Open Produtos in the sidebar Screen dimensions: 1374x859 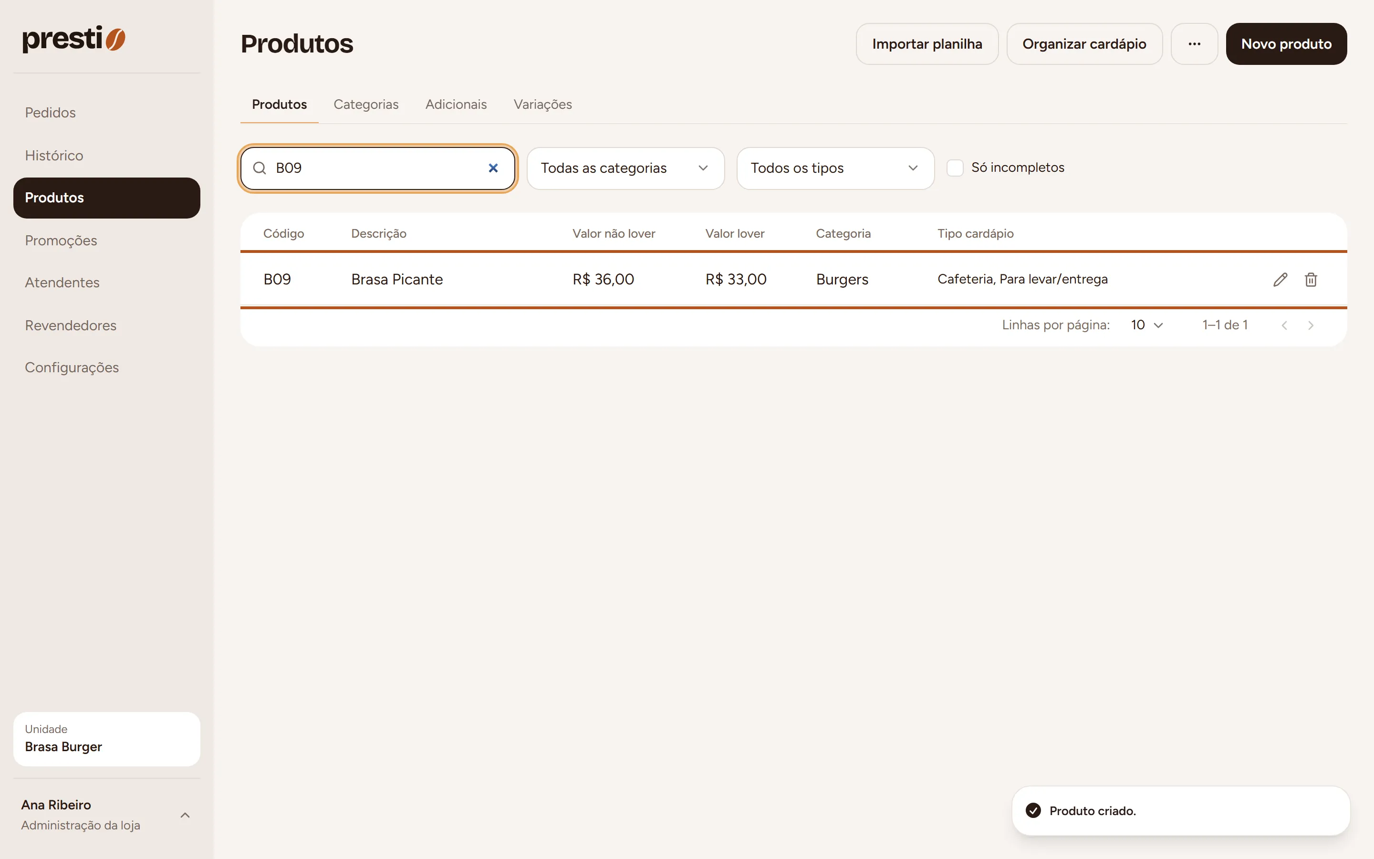pos(107,198)
